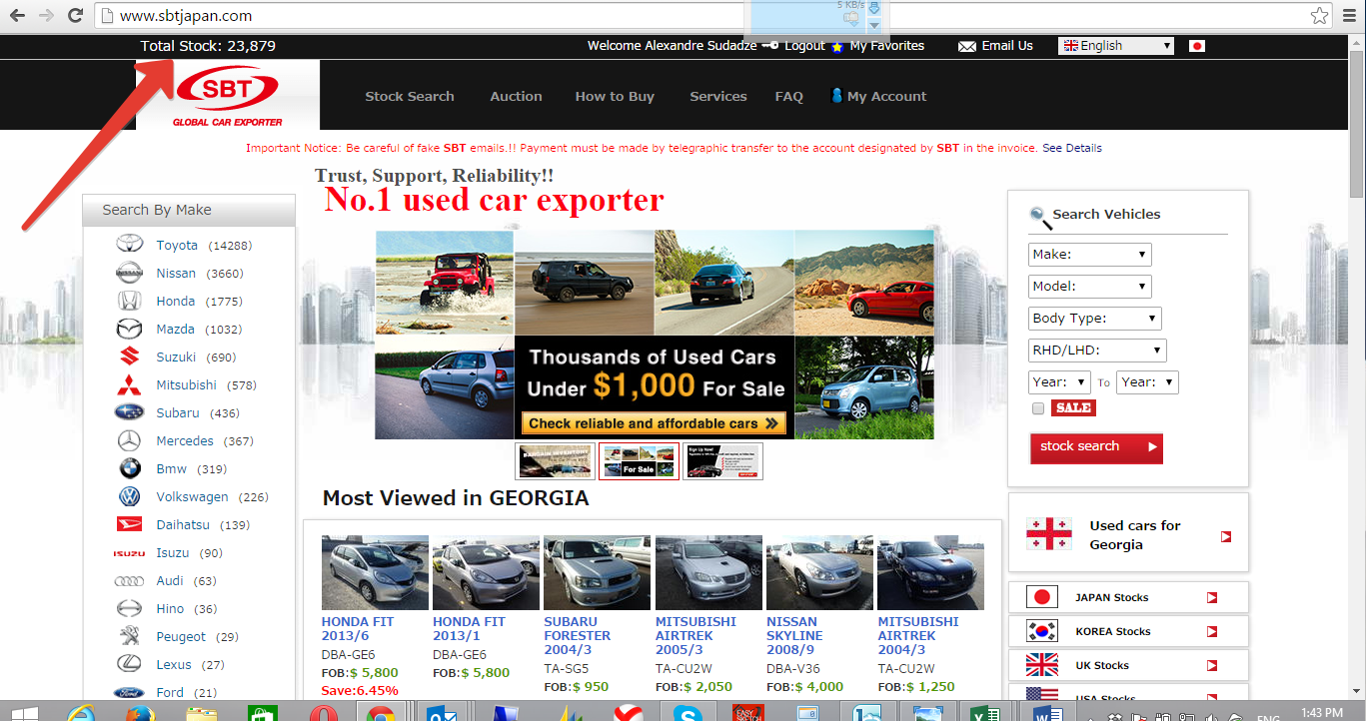Open the Stock Search menu
The height and width of the screenshot is (721, 1366).
click(410, 97)
